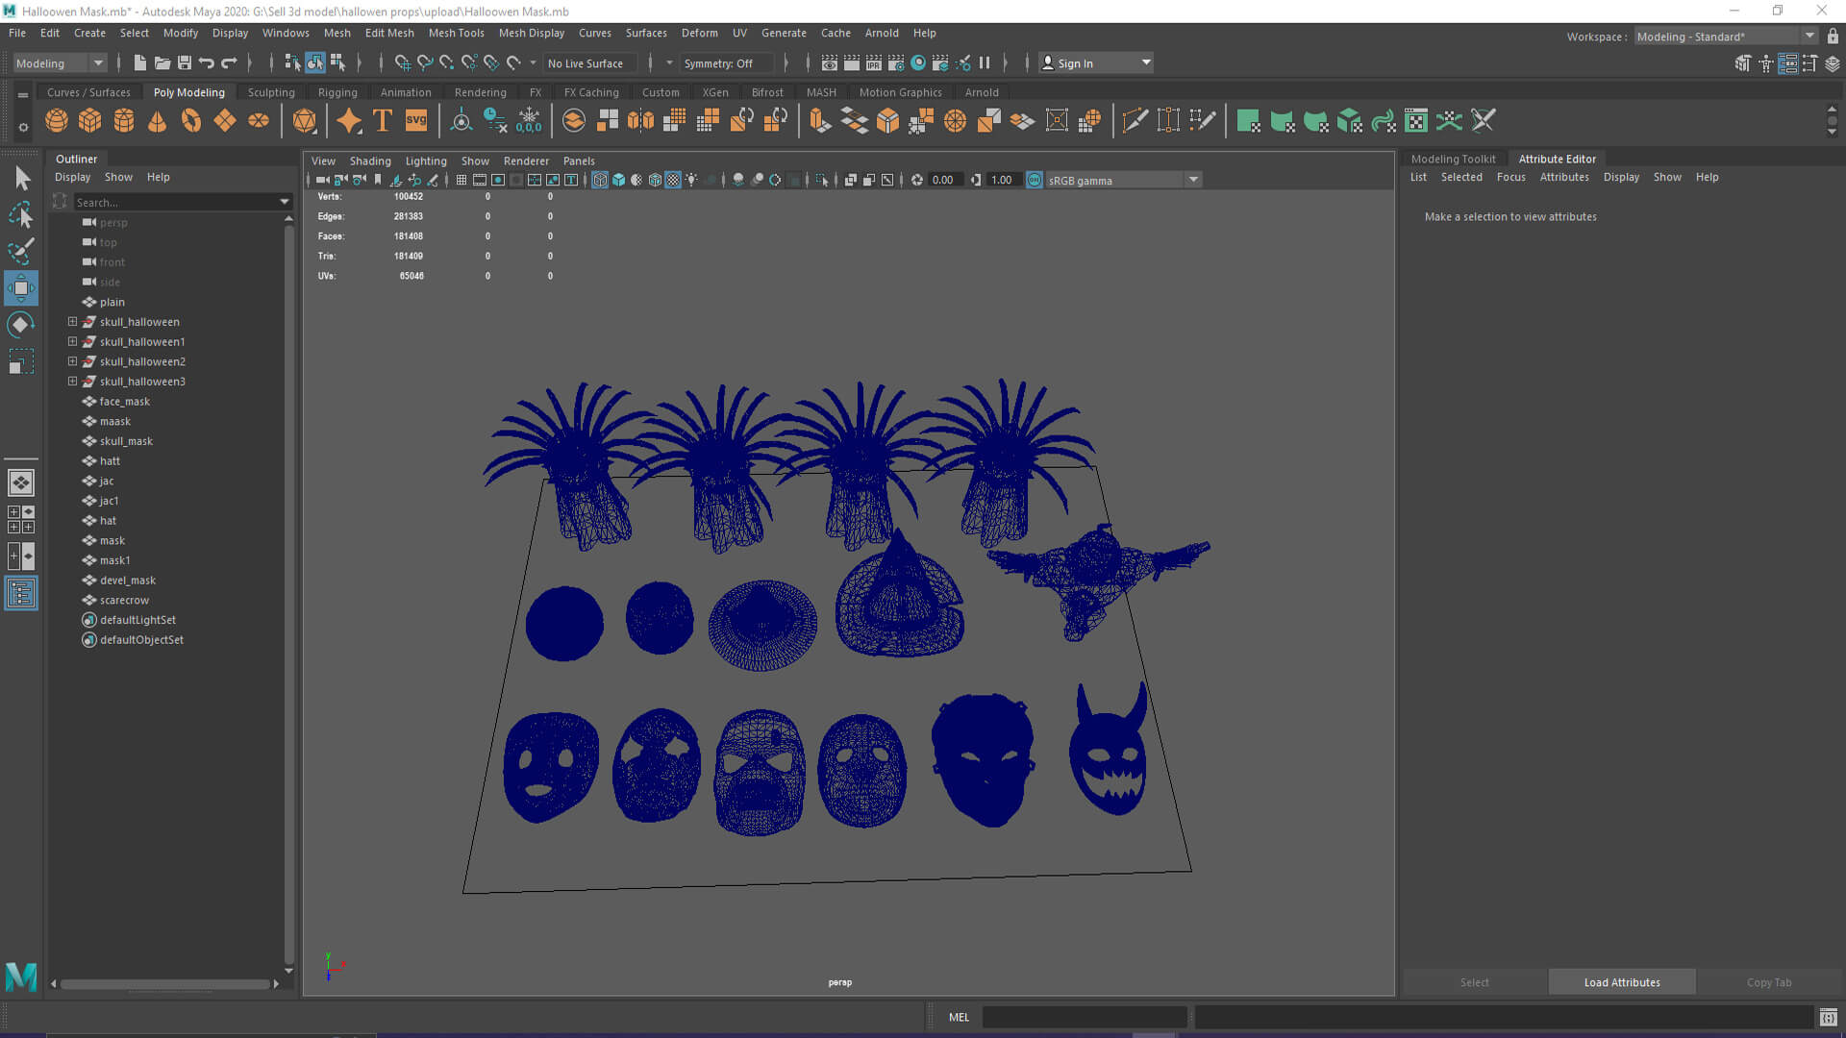This screenshot has width=1846, height=1038.
Task: Click the Symmetry: Off field
Action: pyautogui.click(x=726, y=63)
